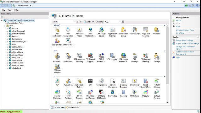Select Application Pools in Connections tree

(16, 23)
